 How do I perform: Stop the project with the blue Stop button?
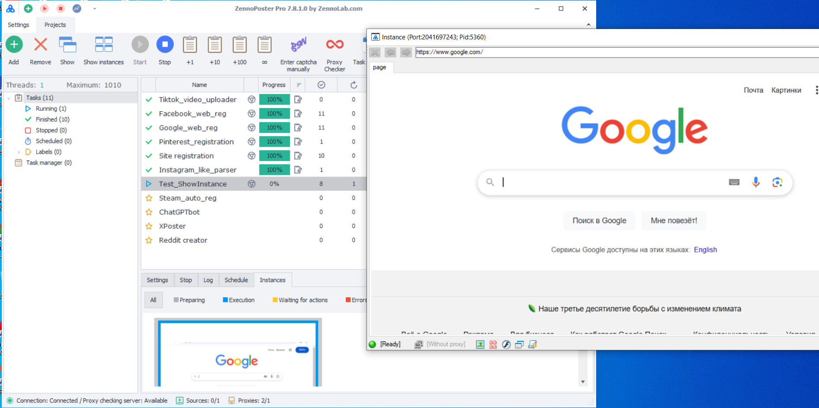coord(165,45)
